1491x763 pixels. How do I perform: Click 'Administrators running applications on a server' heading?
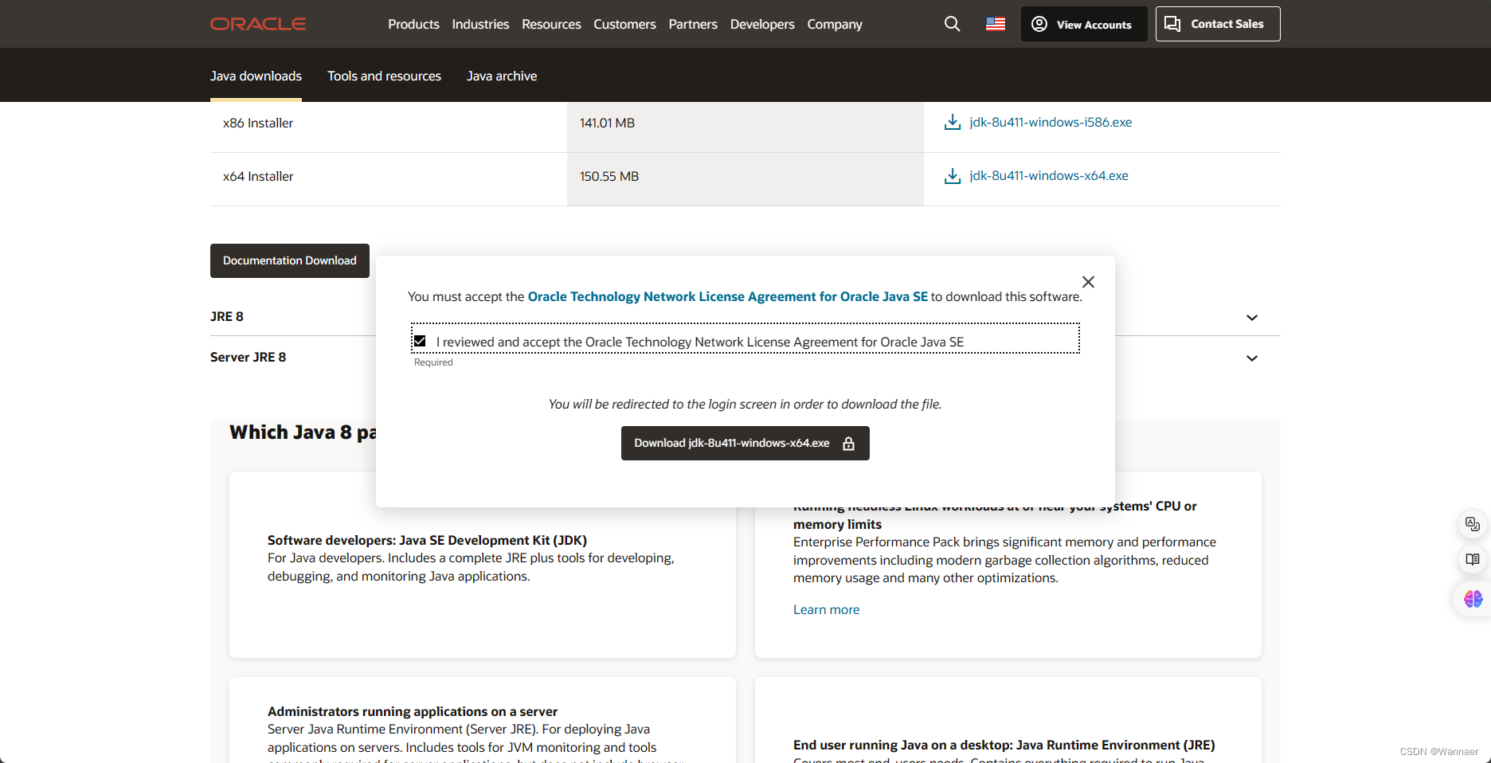pos(413,711)
